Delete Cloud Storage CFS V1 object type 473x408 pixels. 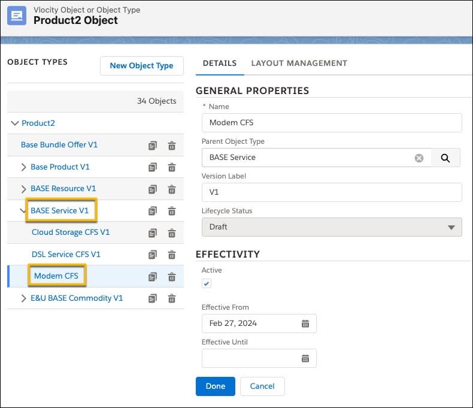(172, 233)
